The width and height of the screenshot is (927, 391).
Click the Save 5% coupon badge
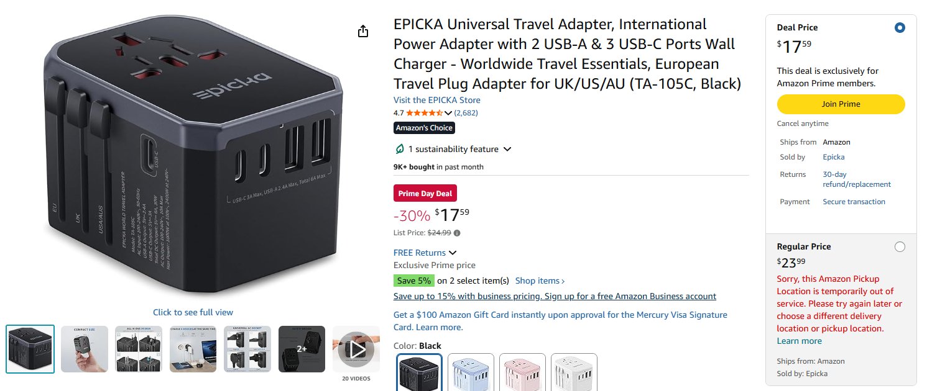413,281
